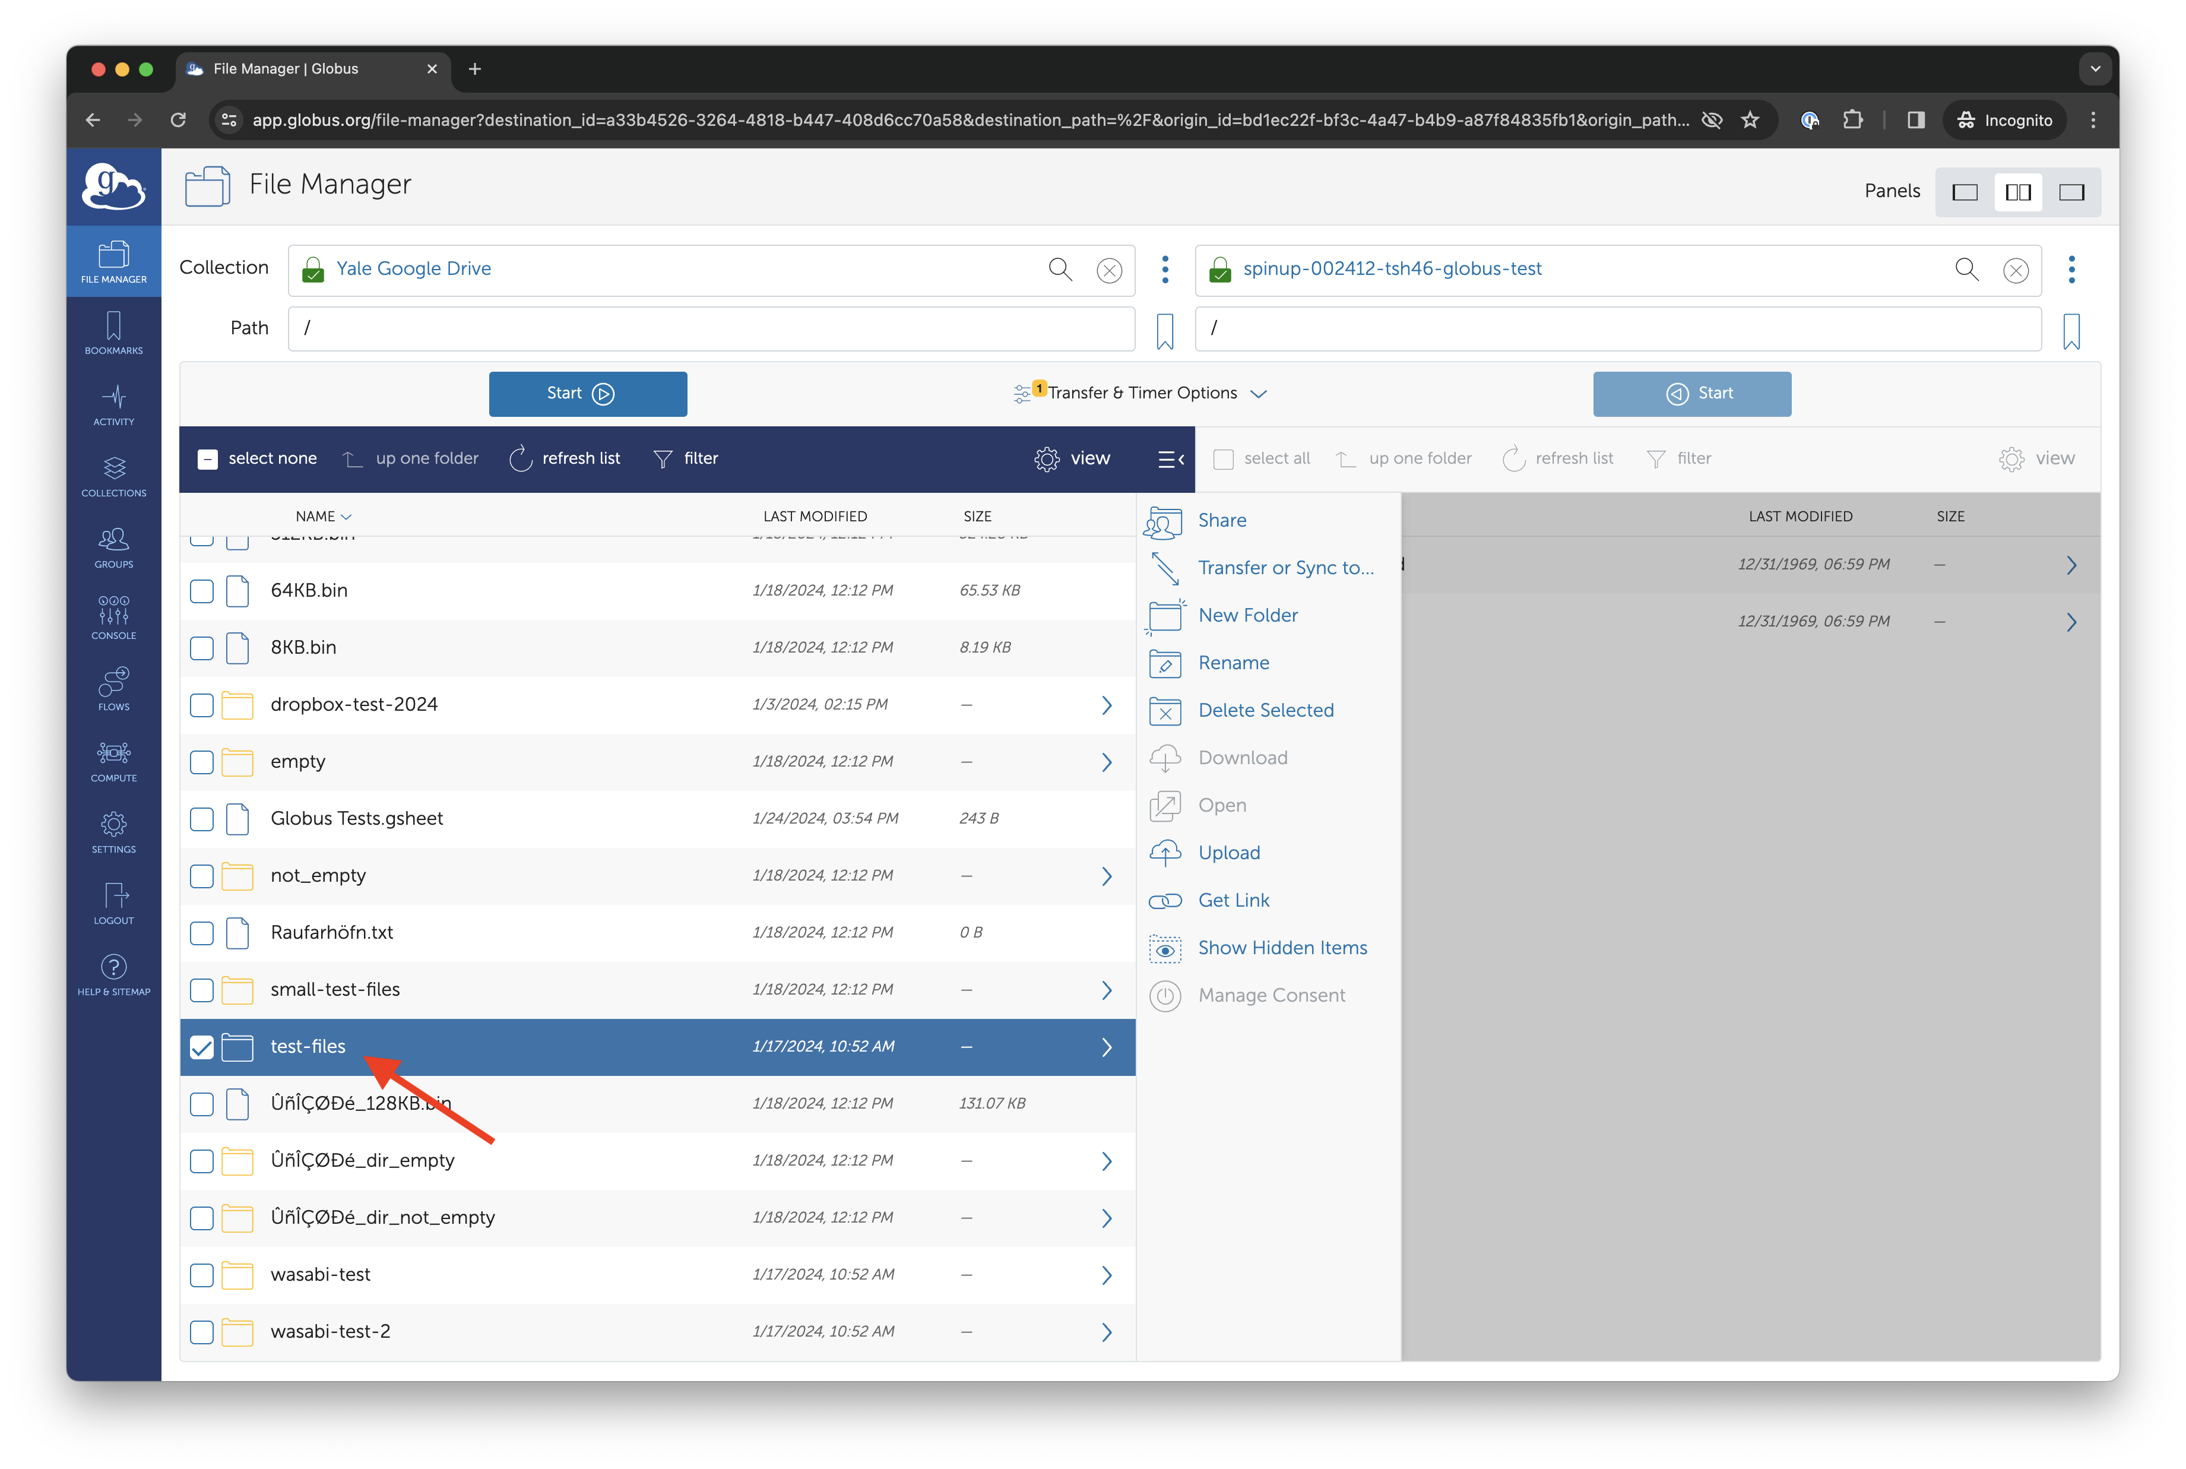Open not_empty folder via chevron
2186x1469 pixels.
pyautogui.click(x=1106, y=876)
